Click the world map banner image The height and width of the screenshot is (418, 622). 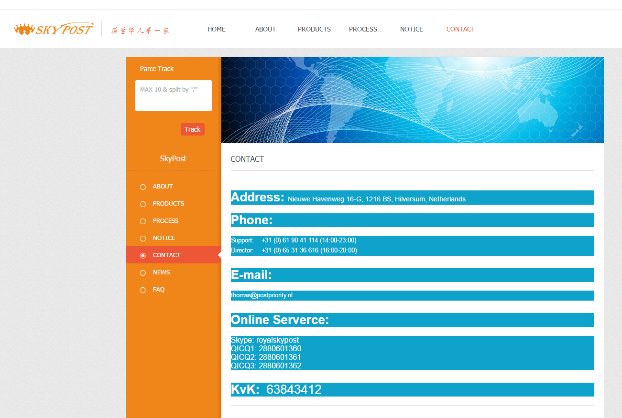coord(413,100)
